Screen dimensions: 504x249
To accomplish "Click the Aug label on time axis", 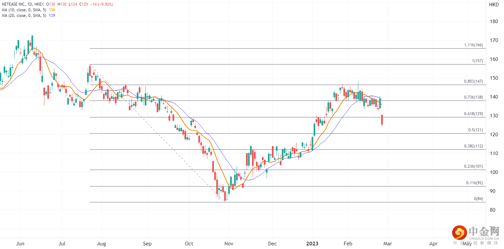I will point(102,244).
